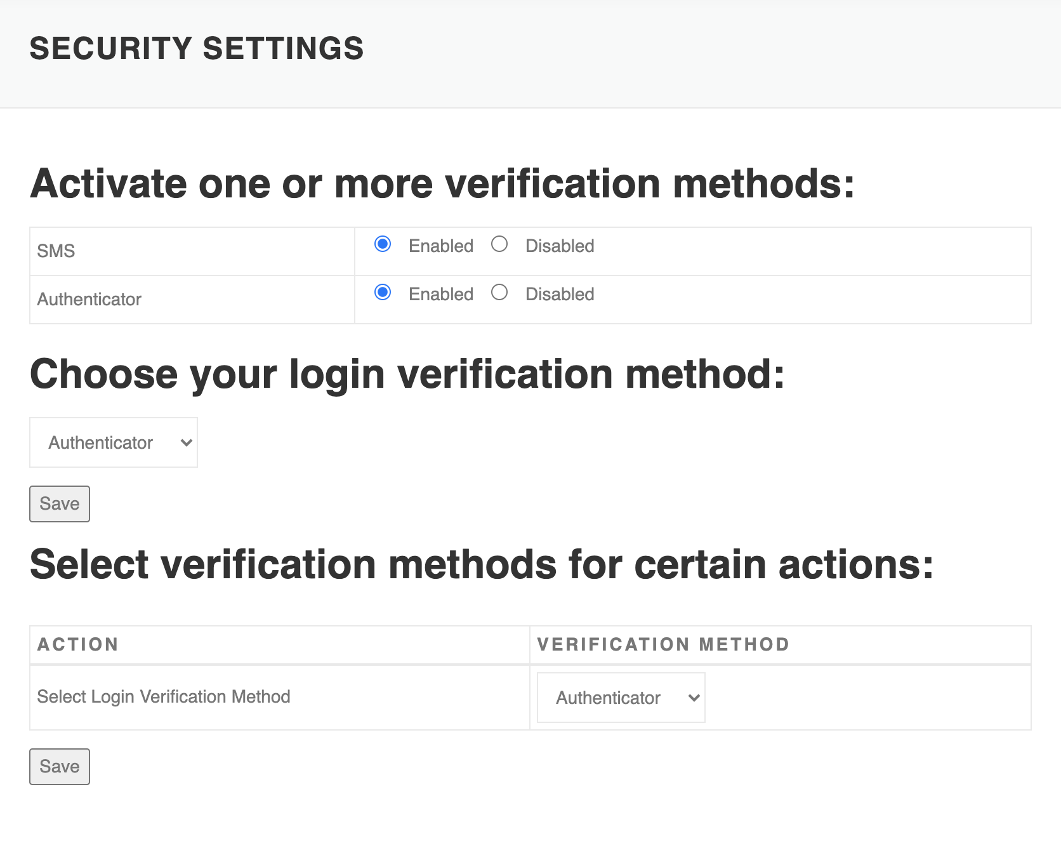Click Save below the actions table
The height and width of the screenshot is (841, 1061).
pyautogui.click(x=60, y=767)
